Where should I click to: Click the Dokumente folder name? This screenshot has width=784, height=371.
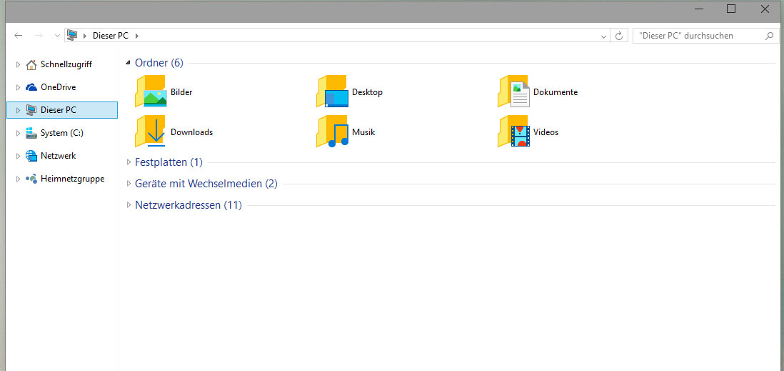556,92
